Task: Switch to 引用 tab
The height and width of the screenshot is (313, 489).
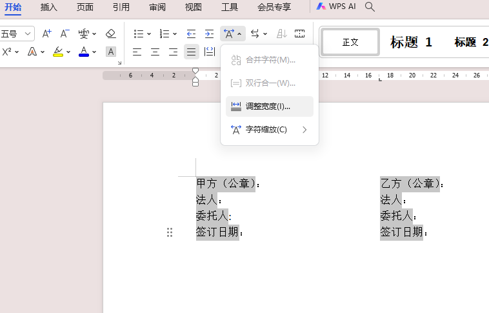Action: [x=121, y=7]
